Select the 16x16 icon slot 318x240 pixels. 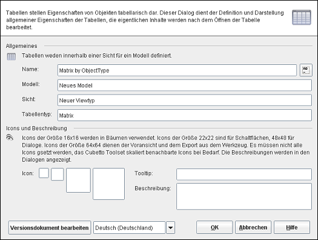click(44, 173)
